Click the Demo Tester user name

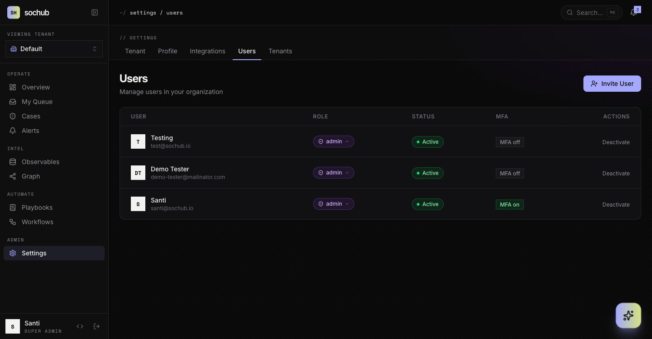click(170, 169)
